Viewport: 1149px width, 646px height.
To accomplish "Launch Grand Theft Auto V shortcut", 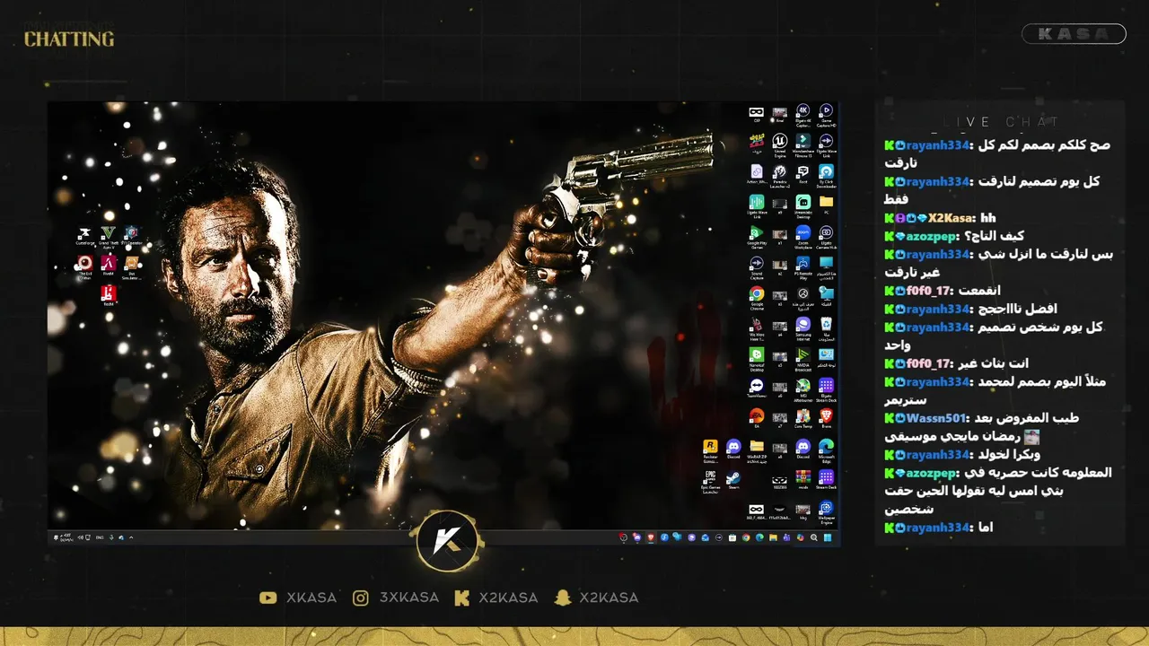I will tap(109, 237).
